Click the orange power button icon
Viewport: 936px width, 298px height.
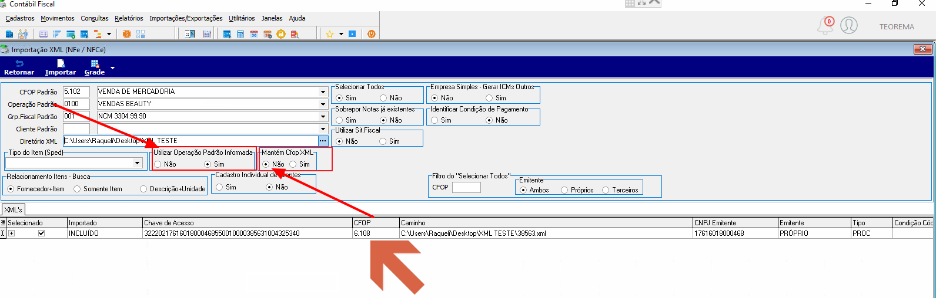pyautogui.click(x=372, y=34)
